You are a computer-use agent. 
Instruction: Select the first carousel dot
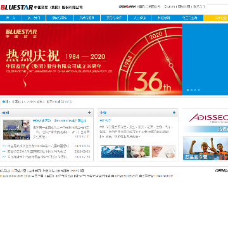188,90
